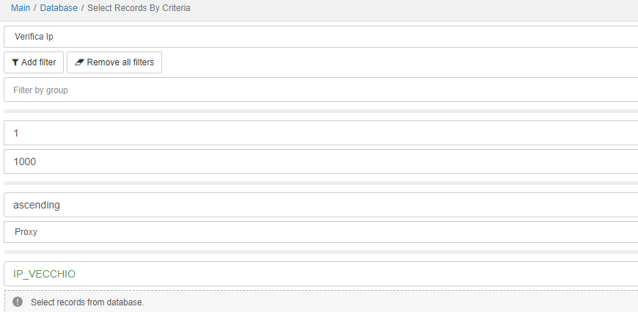Click the field containing value 1
Viewport: 638px width, 312px height.
[x=321, y=133]
